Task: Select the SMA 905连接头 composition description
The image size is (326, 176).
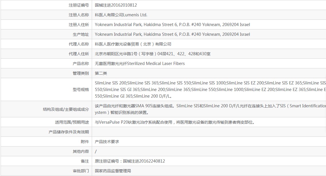Action: pyautogui.click(x=210, y=109)
